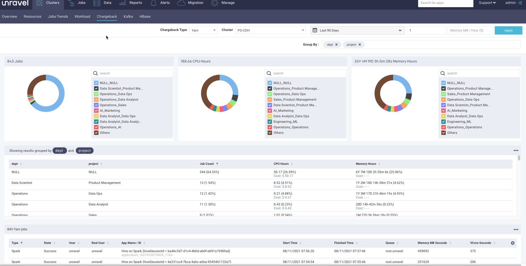Toggle Others in Jobs legend

[96, 133]
